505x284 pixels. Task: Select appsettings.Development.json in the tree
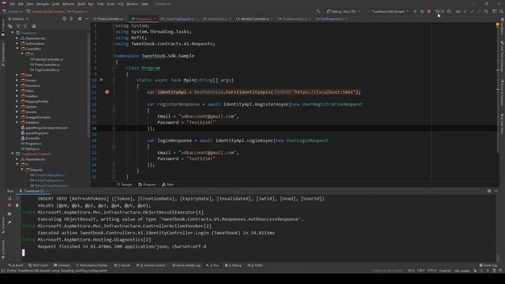44,128
